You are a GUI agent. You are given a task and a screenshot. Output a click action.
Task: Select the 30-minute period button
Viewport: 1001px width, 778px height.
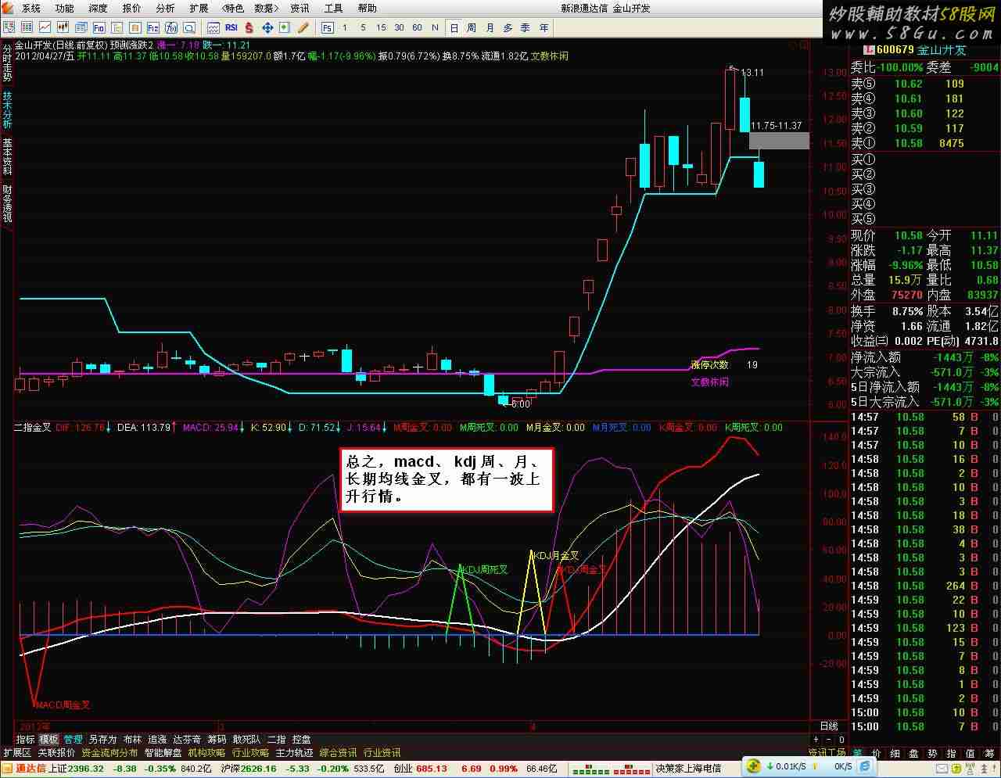tap(399, 27)
